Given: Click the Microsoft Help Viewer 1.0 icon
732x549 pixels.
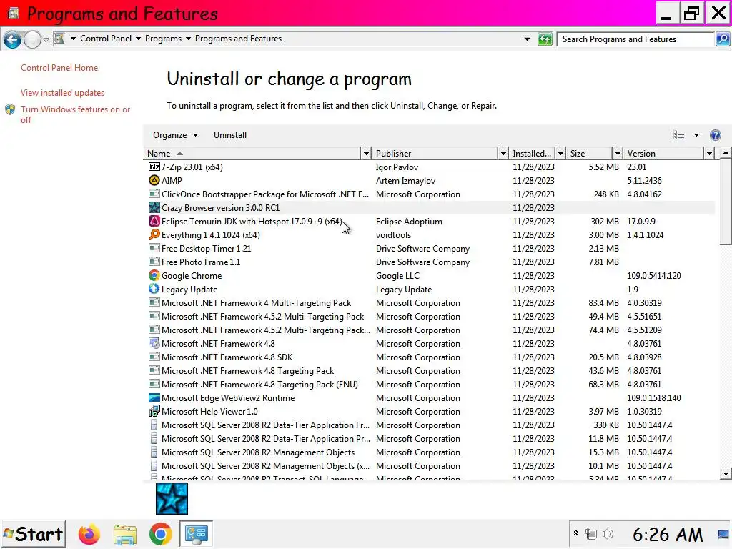Looking at the screenshot, I should (154, 411).
